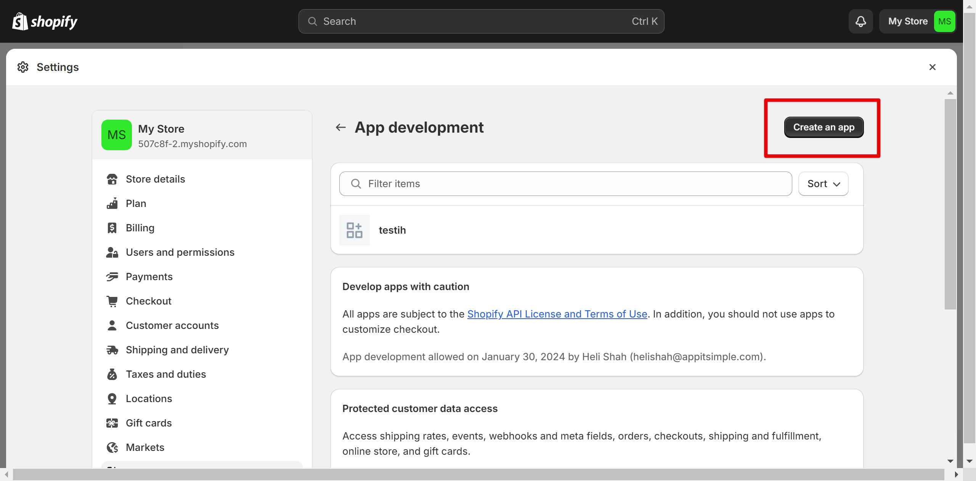The image size is (976, 481).
Task: Click Protected customer data access heading
Action: pyautogui.click(x=420, y=409)
